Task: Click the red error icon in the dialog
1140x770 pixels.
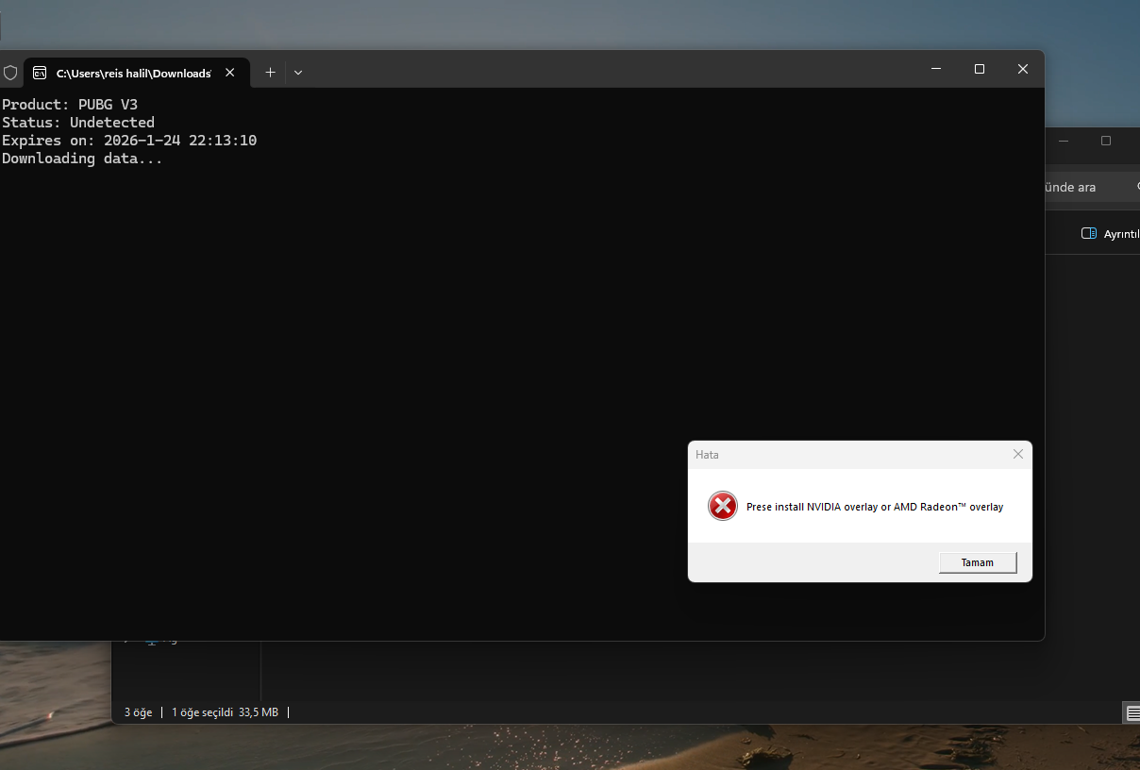Action: pos(723,507)
